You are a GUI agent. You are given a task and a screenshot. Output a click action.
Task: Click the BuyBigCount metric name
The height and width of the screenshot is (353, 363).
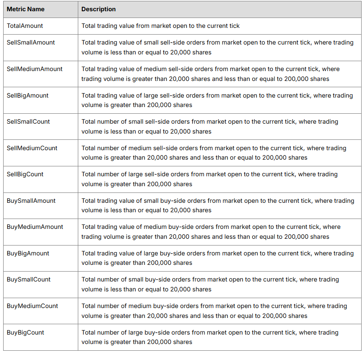25,332
